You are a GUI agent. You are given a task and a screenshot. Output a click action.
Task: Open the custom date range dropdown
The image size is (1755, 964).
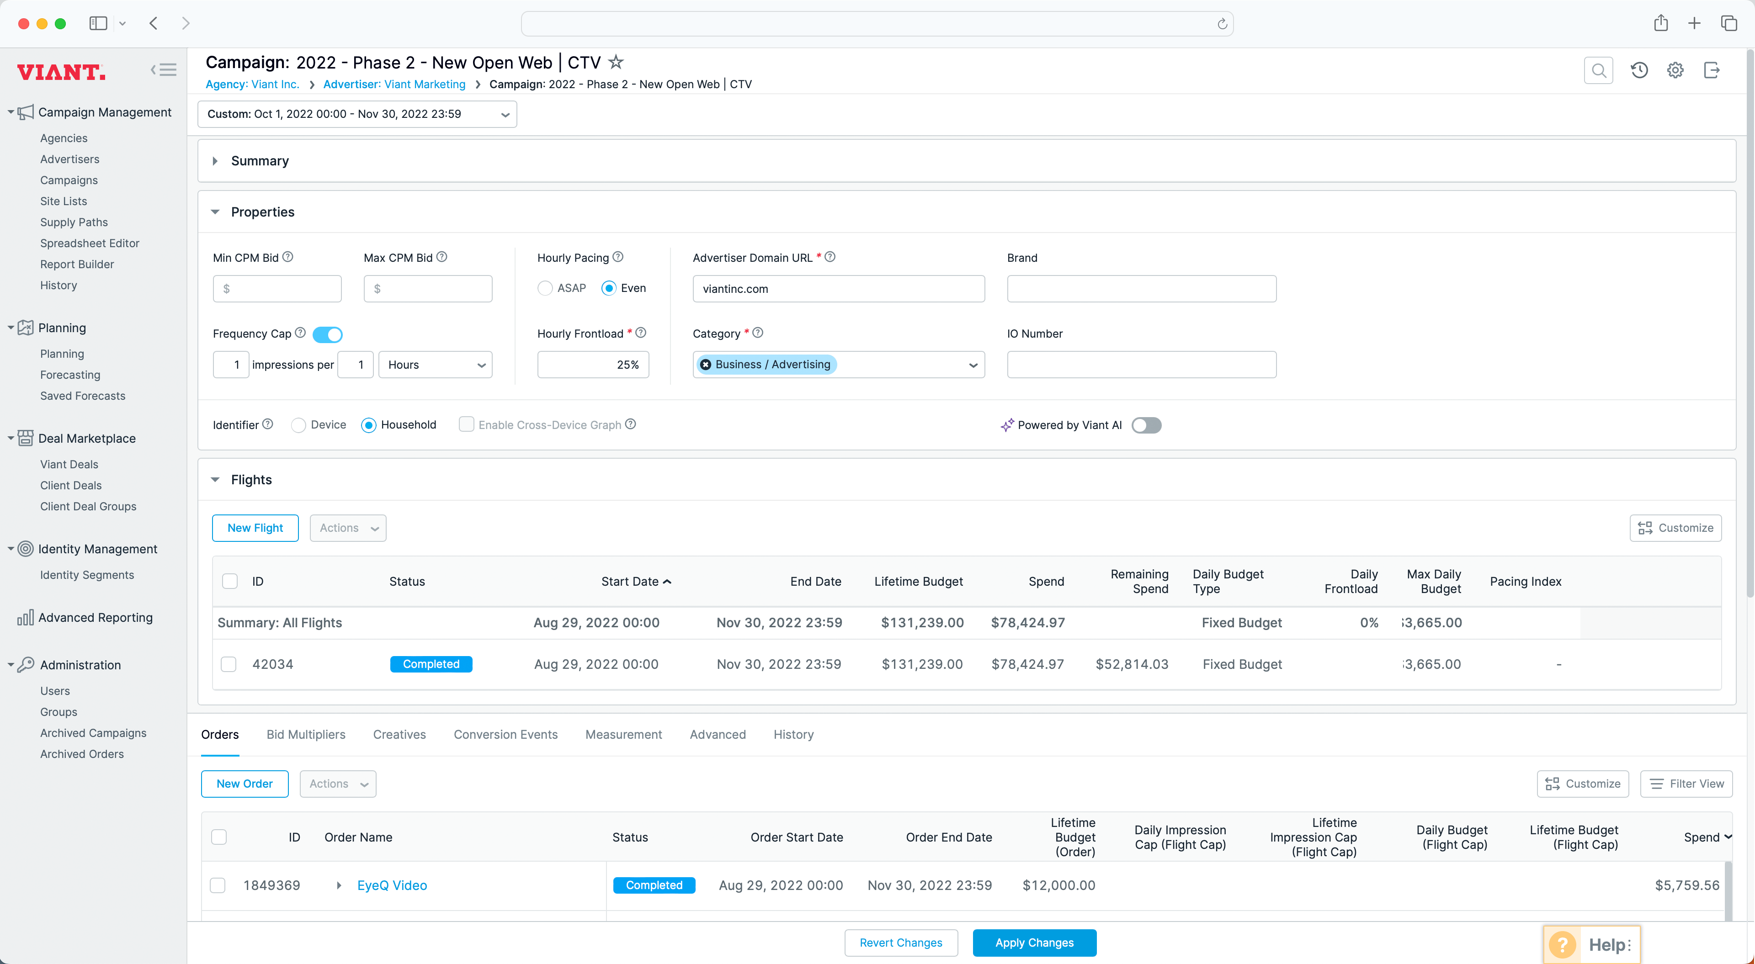(357, 115)
